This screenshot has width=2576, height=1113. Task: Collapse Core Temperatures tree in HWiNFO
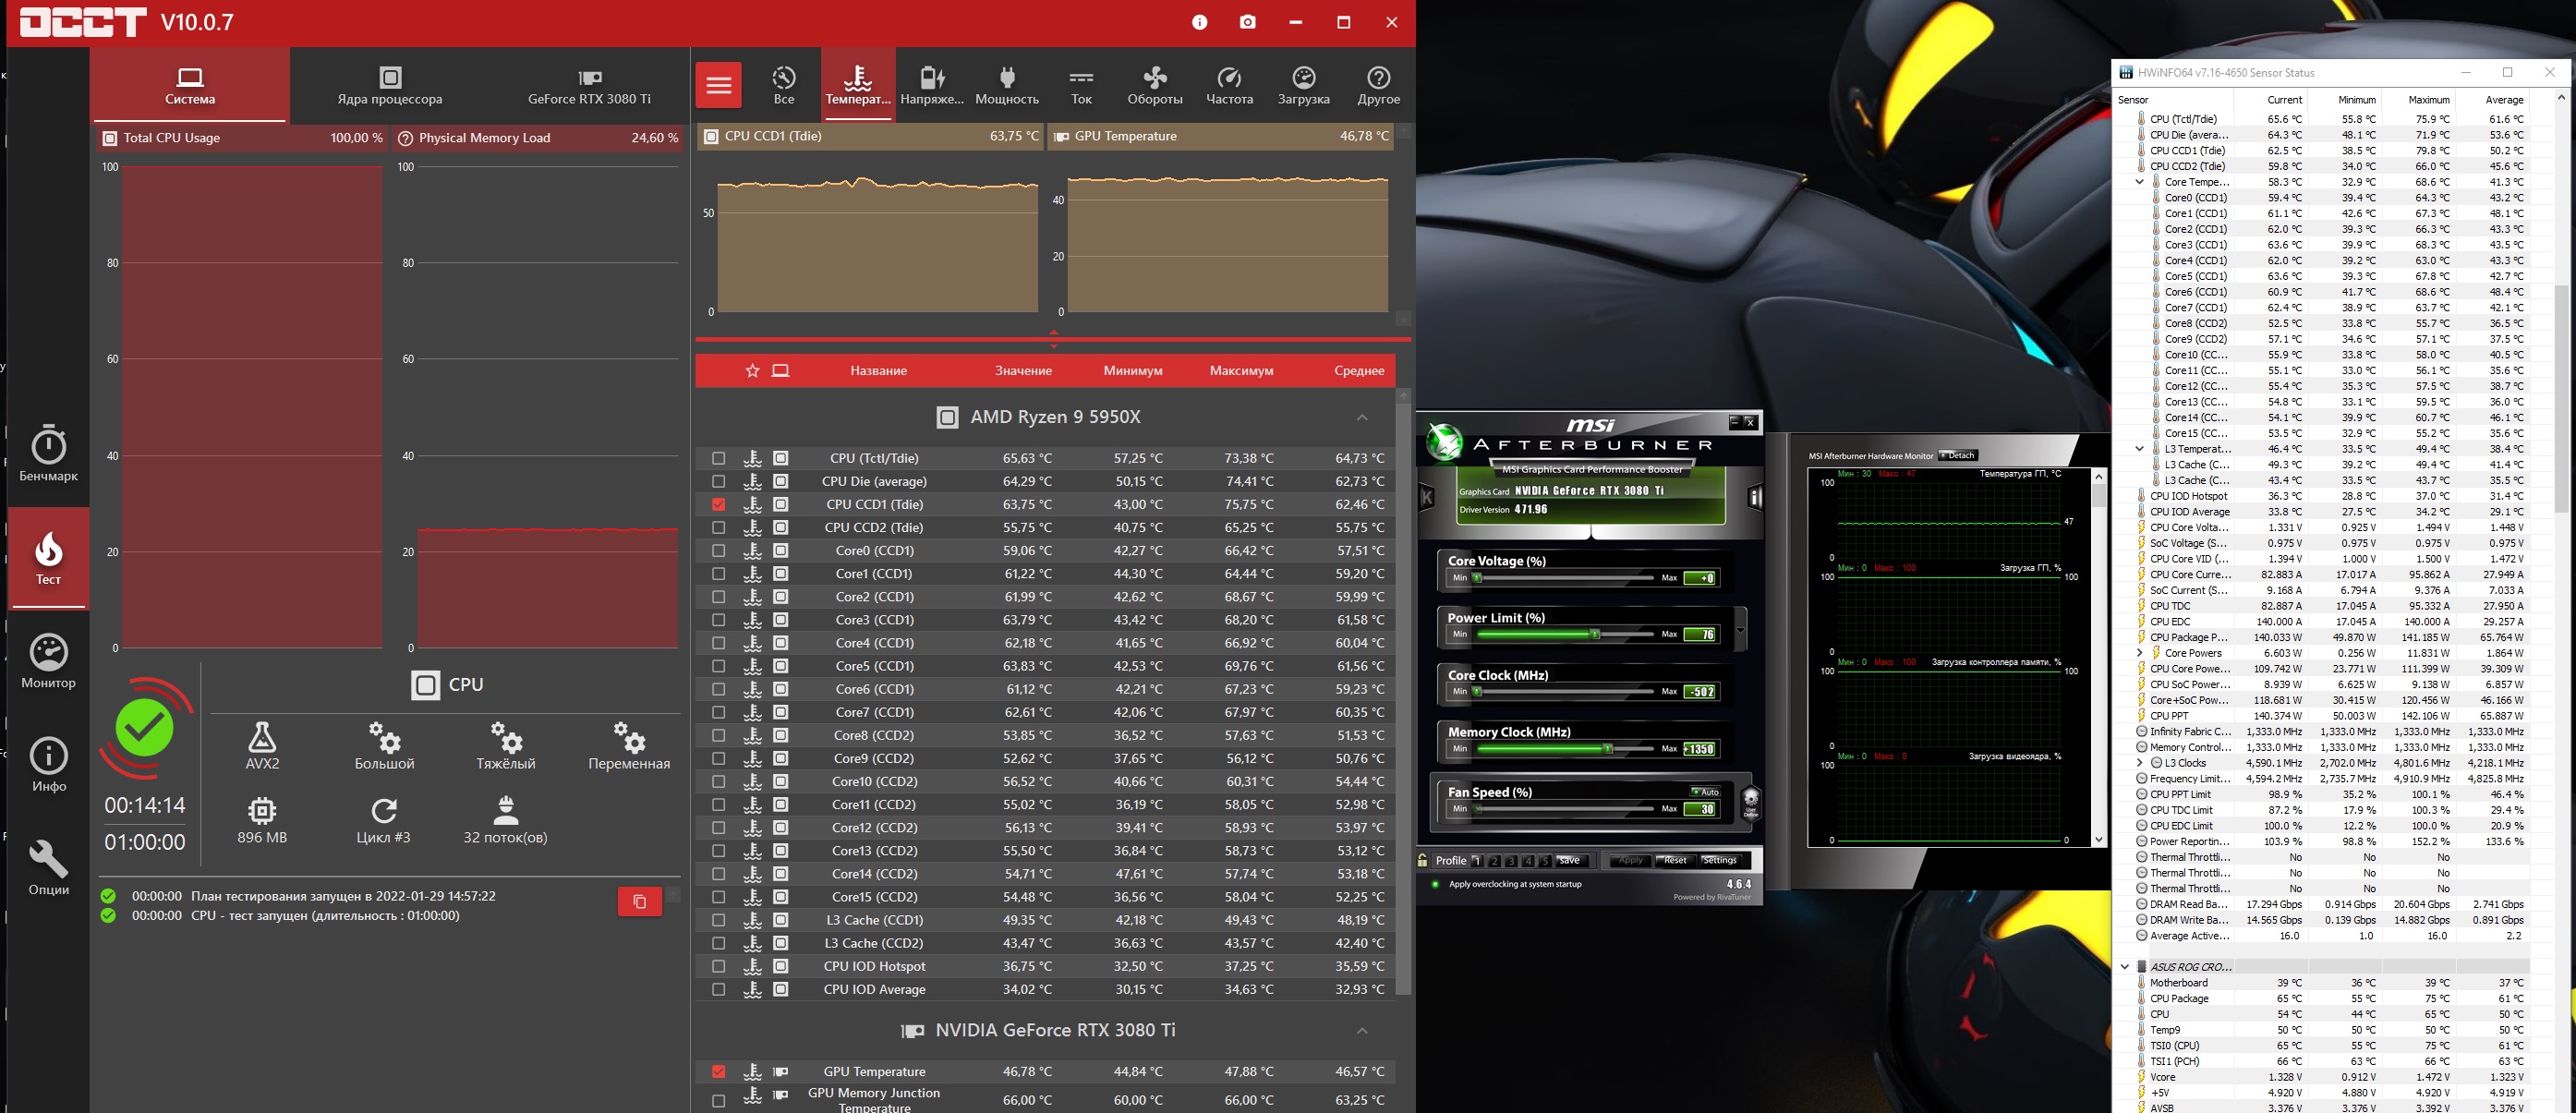(2139, 182)
